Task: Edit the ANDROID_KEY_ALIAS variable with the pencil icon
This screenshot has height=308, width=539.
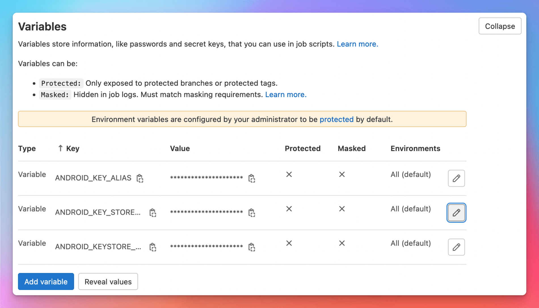Action: tap(456, 178)
